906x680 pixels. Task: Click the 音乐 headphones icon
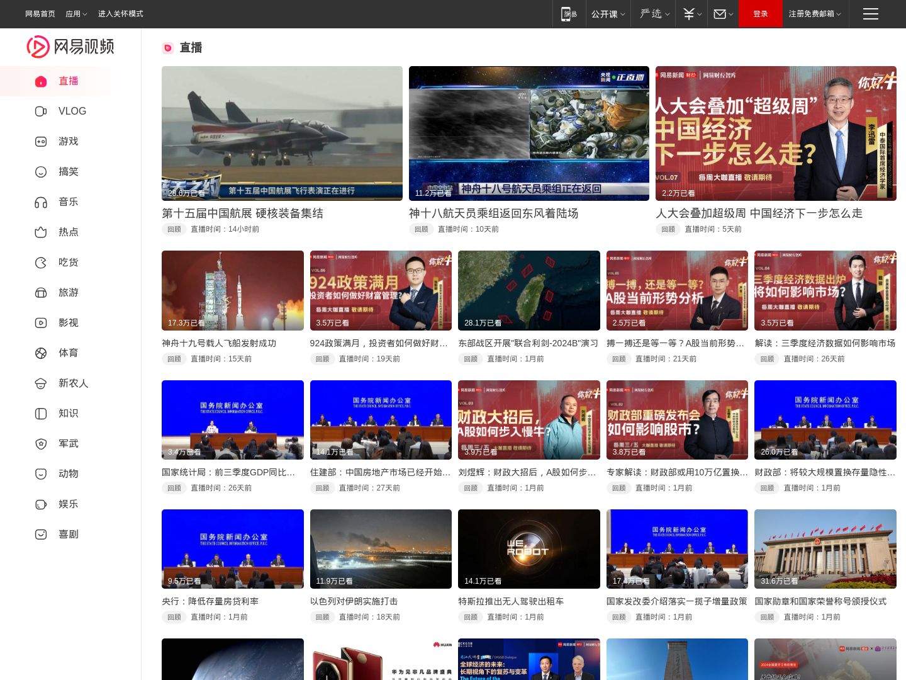coord(41,202)
